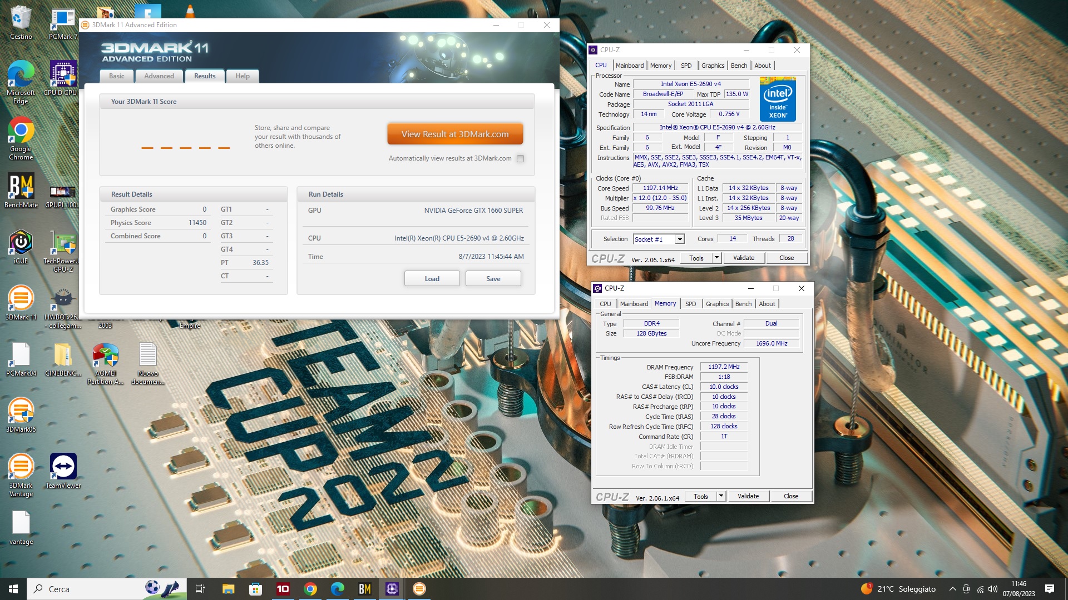Click Close in the Memory CPU-Z window
Viewport: 1068px width, 600px height.
(x=791, y=496)
